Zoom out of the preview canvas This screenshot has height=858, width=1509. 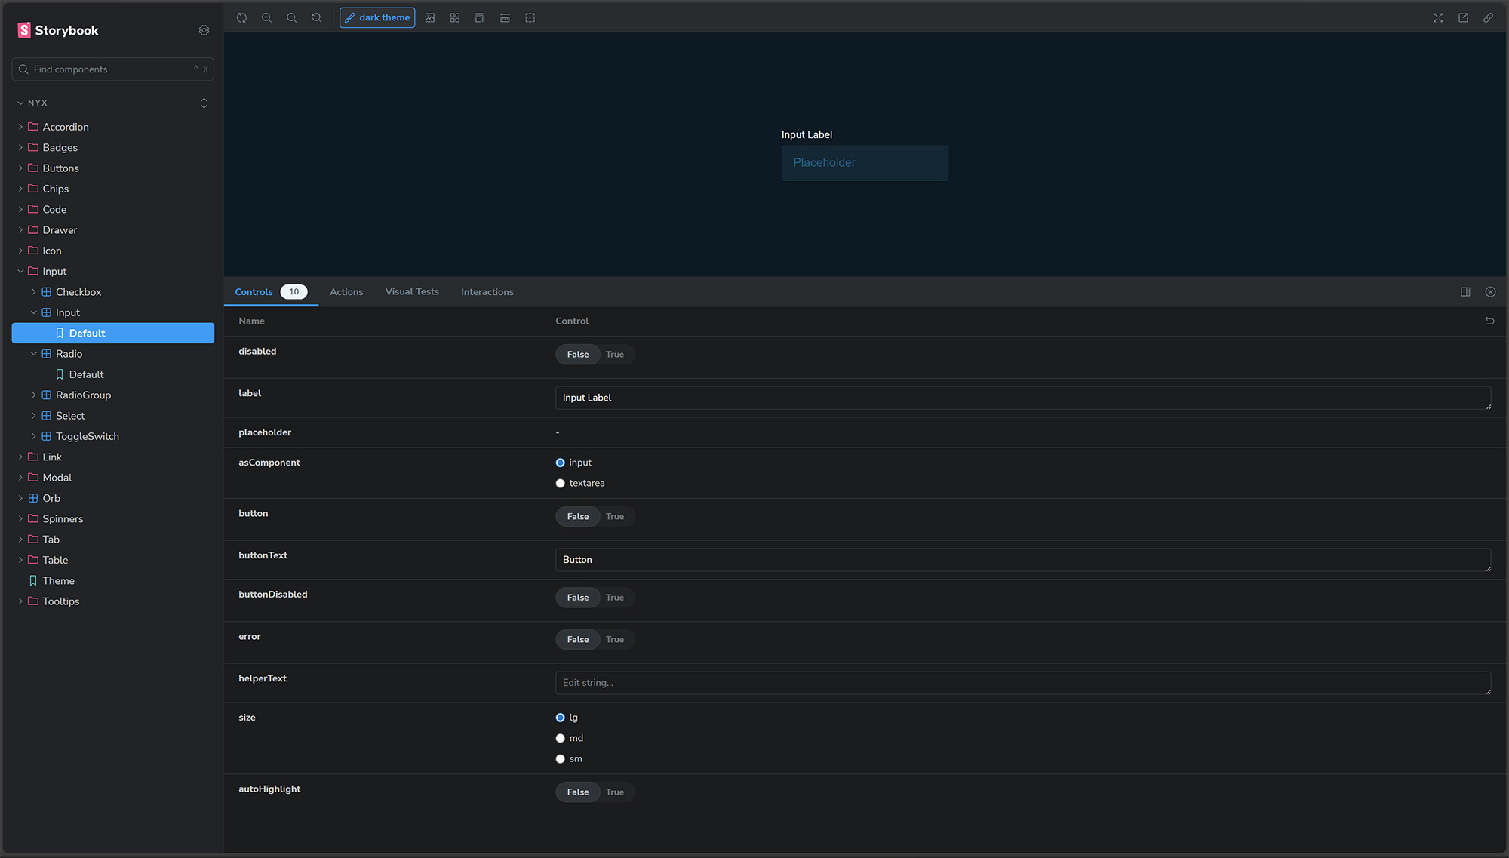pos(291,17)
